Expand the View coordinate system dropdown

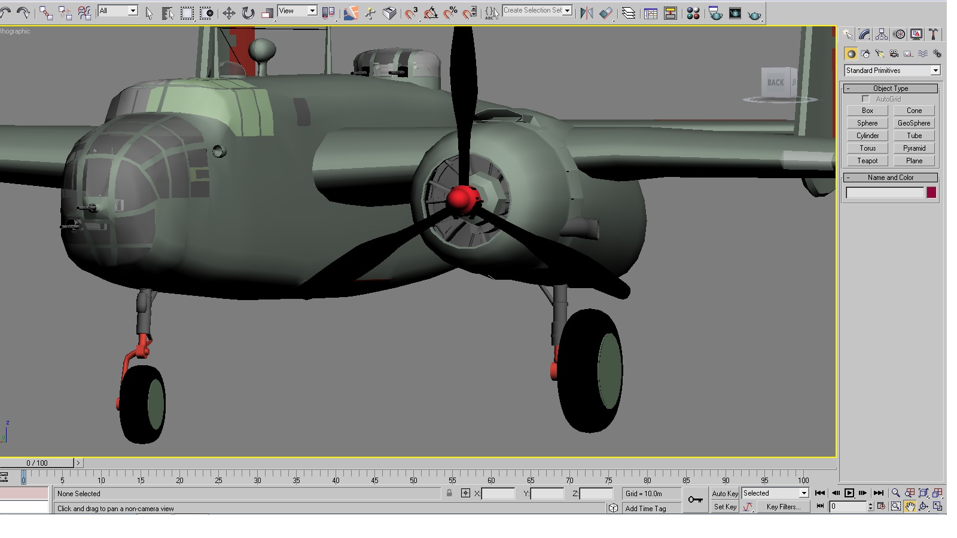[297, 11]
